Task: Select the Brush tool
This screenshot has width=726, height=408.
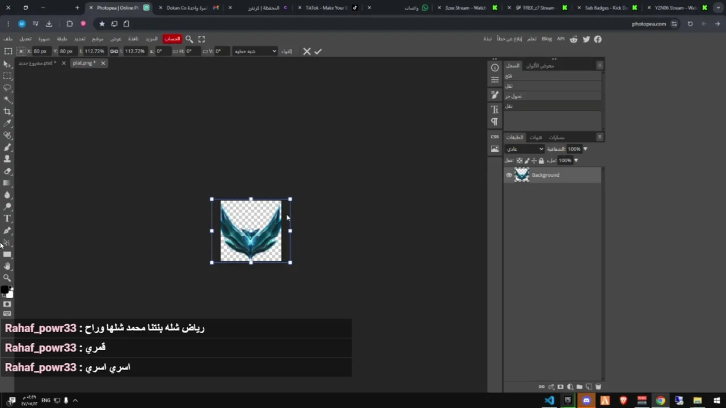Action: tap(7, 147)
